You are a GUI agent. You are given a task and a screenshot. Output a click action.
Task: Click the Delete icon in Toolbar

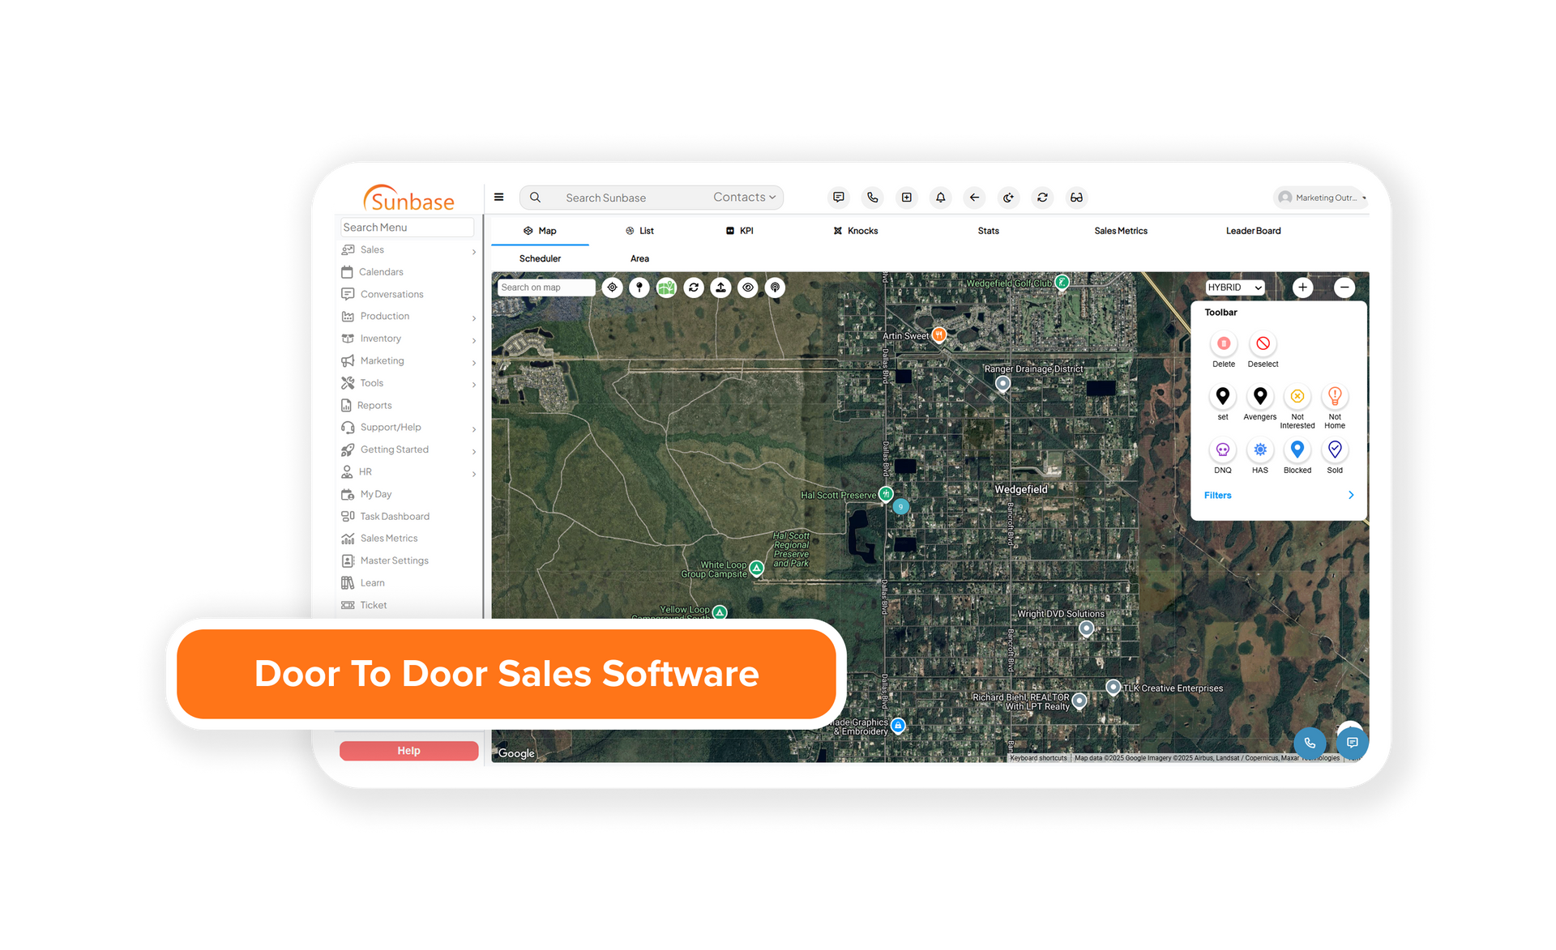[x=1224, y=343]
